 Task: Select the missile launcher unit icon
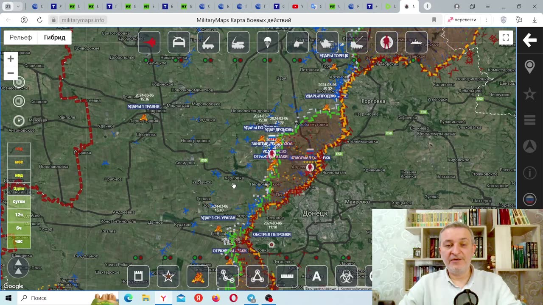(x=208, y=42)
